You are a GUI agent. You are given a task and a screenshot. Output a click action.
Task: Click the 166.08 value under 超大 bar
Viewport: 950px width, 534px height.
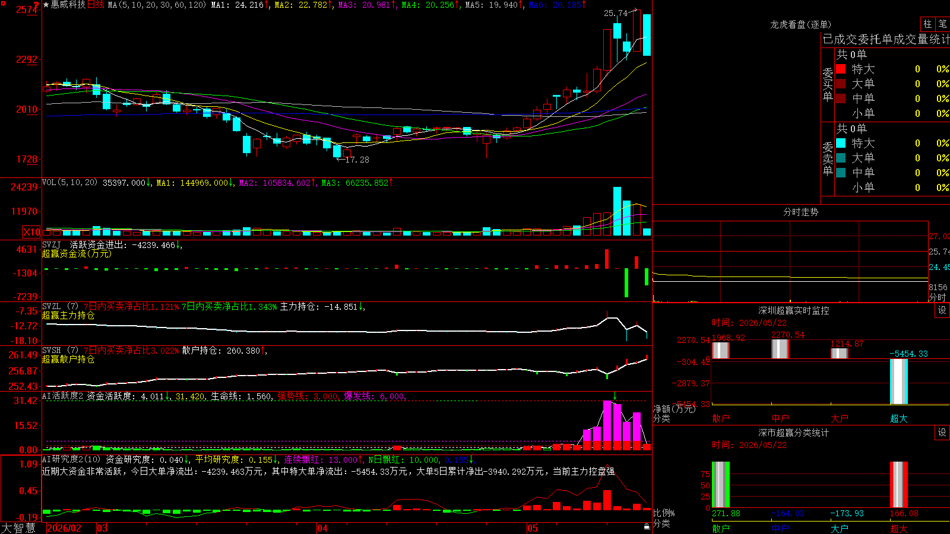pyautogui.click(x=904, y=513)
